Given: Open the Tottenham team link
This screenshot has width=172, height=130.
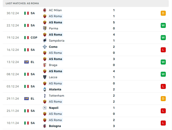Looking at the screenshot, I should pyautogui.click(x=56, y=96).
